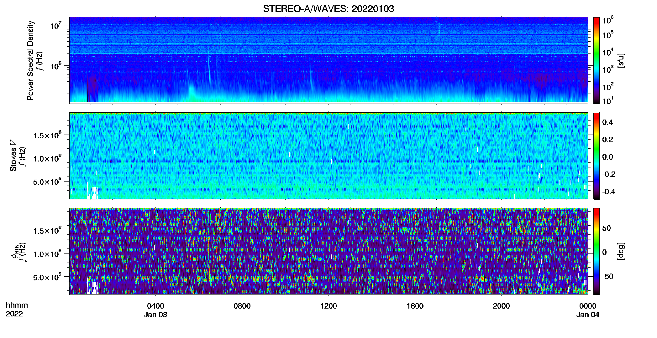Click the 1600 time tick label

[x=415, y=306]
